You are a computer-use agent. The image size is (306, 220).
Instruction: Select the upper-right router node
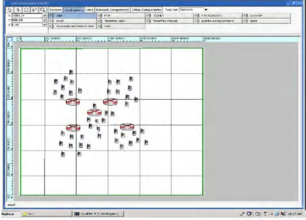click(110, 101)
